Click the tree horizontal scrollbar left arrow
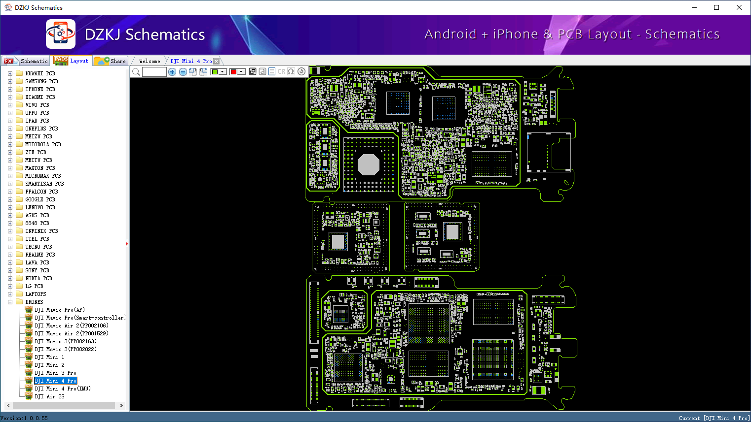751x422 pixels. (8, 405)
